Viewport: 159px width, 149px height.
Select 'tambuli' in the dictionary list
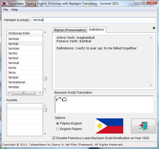point(25,63)
